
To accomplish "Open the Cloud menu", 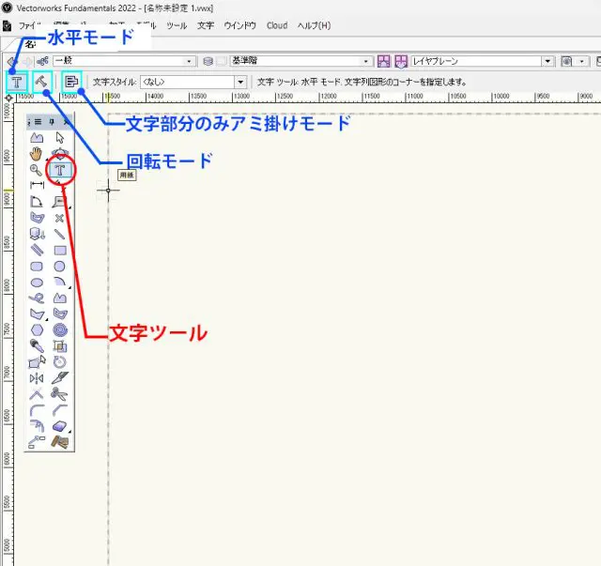I will [x=276, y=25].
